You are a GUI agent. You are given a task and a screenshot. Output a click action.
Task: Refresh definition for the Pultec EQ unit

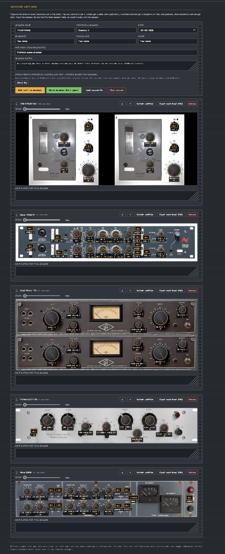[x=145, y=399]
